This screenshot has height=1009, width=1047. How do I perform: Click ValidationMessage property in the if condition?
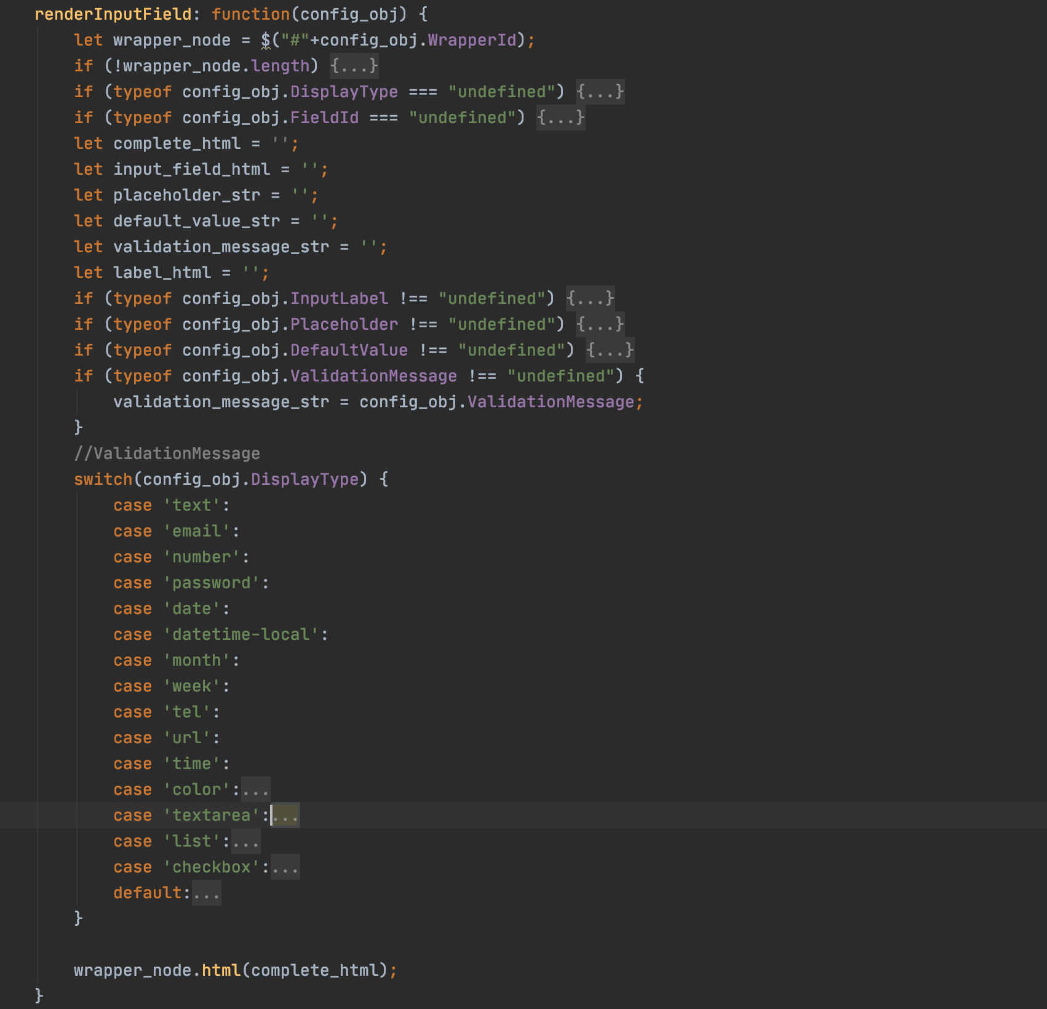373,376
